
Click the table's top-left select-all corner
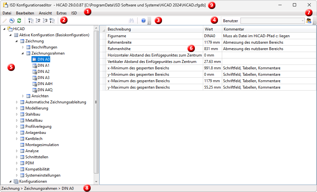[x=103, y=29]
